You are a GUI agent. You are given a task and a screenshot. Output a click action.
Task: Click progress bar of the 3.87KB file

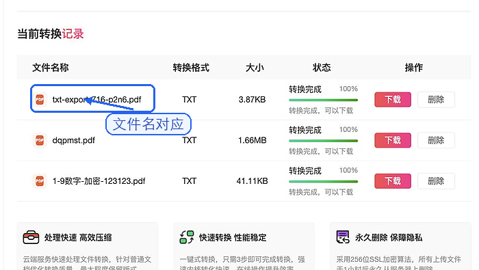[x=323, y=100]
